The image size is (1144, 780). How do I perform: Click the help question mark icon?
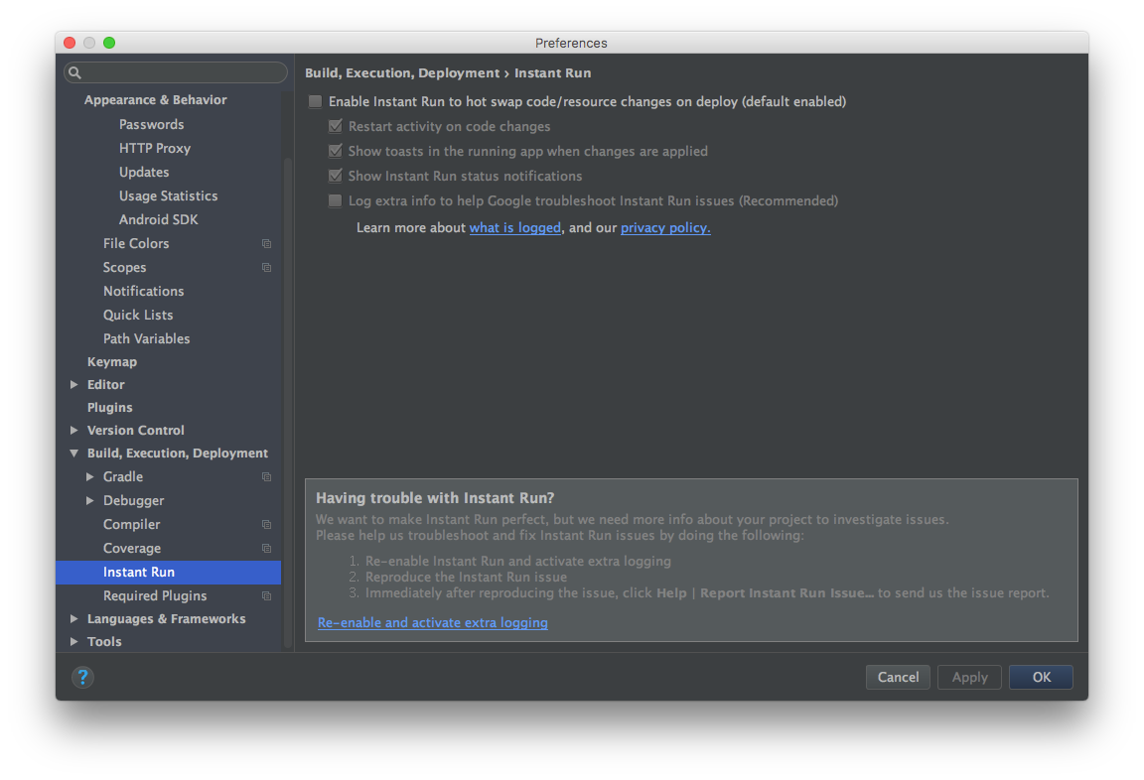82,677
